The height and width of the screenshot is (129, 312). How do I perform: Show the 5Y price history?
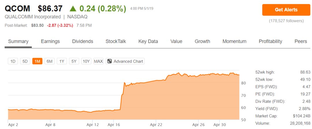click(74, 61)
